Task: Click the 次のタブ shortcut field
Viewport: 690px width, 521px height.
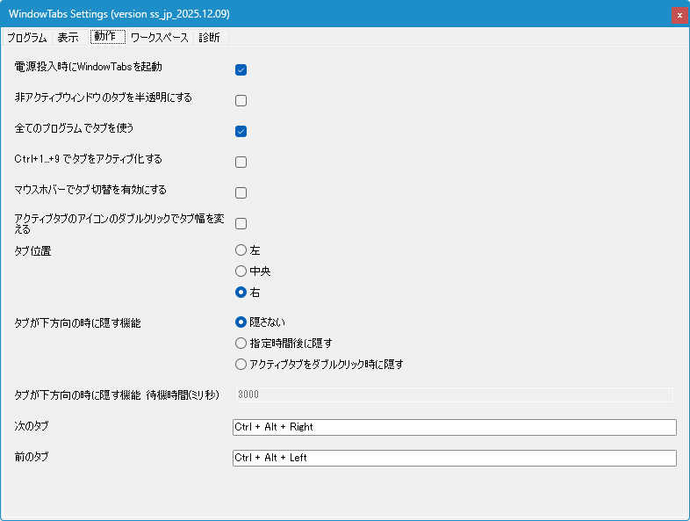Action: (455, 427)
